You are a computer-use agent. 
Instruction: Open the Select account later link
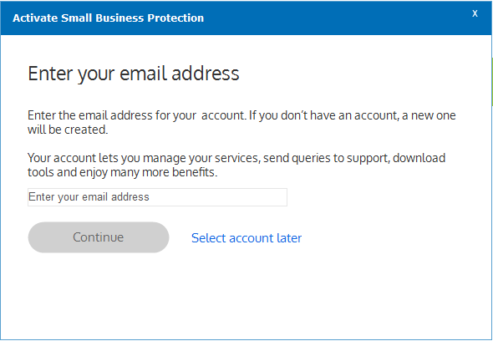pos(246,238)
